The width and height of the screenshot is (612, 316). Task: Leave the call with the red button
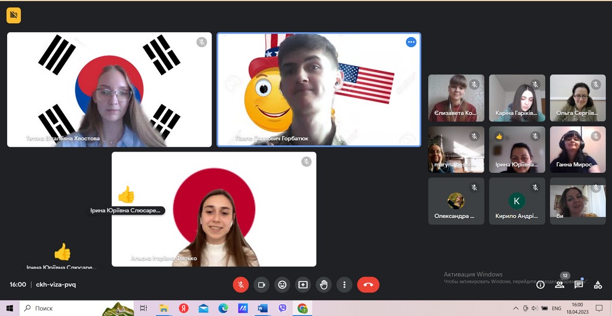368,285
